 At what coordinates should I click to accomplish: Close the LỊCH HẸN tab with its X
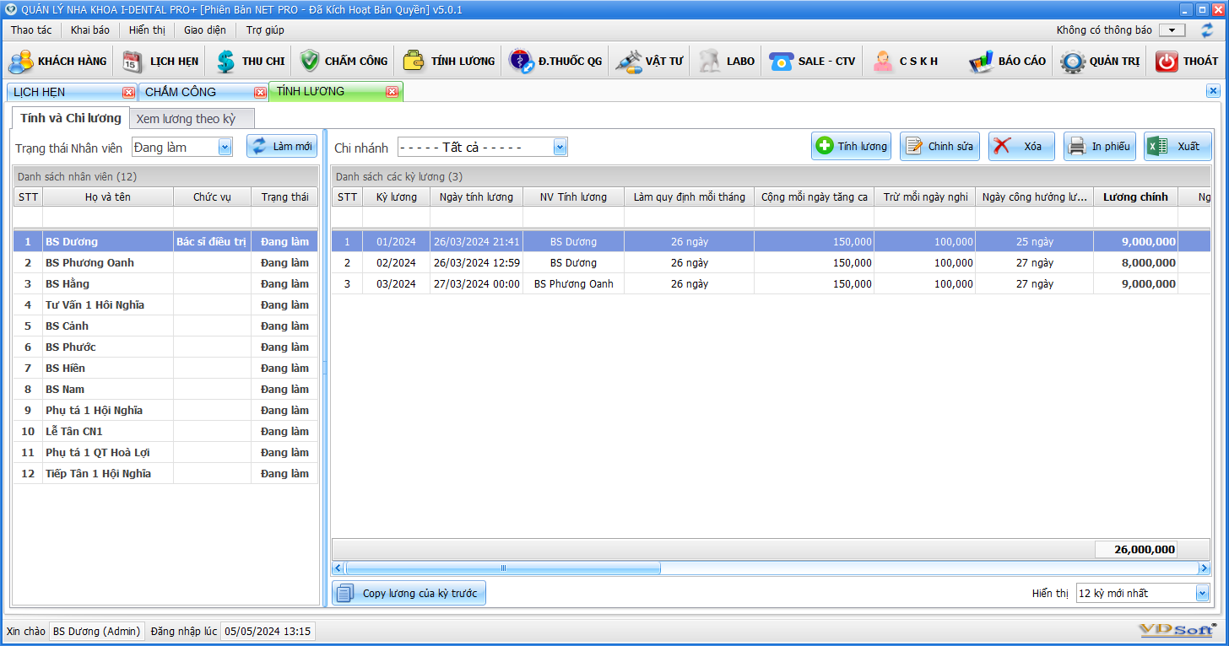[128, 92]
